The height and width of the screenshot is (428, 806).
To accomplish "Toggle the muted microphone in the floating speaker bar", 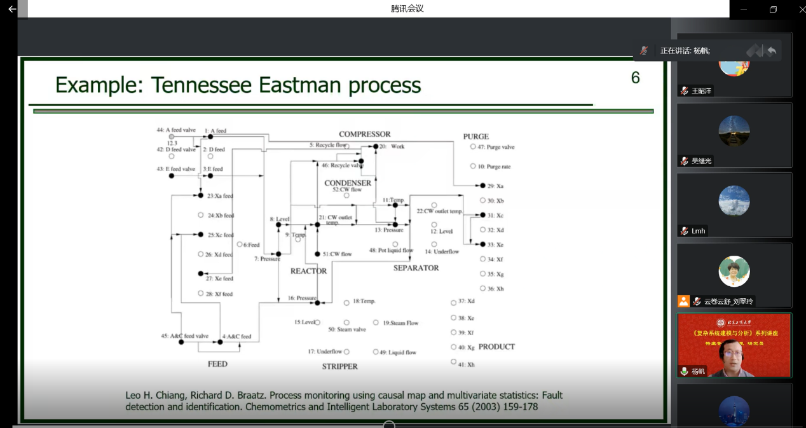I will [644, 50].
